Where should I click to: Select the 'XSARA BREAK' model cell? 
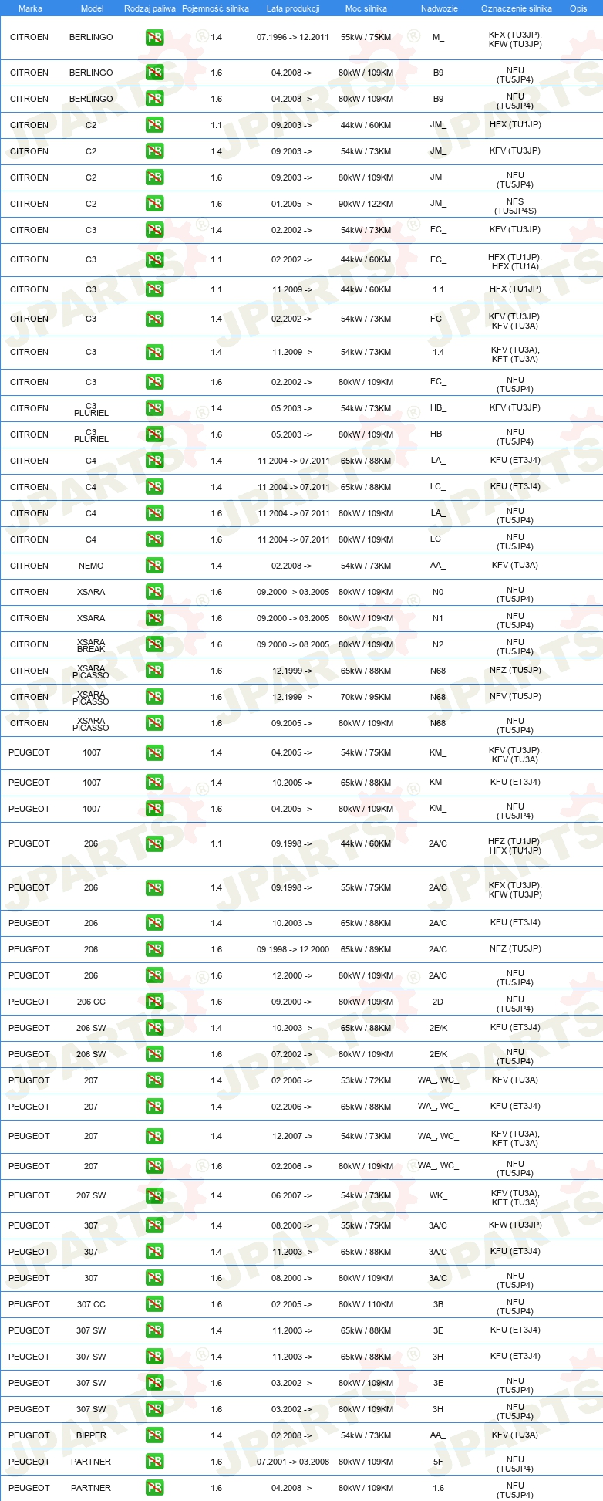tap(91, 646)
